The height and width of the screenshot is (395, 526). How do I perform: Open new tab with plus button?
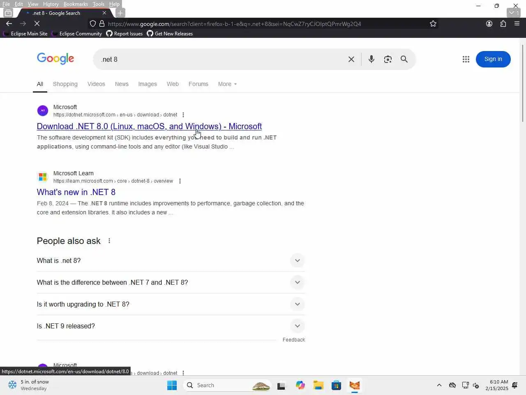point(120,13)
